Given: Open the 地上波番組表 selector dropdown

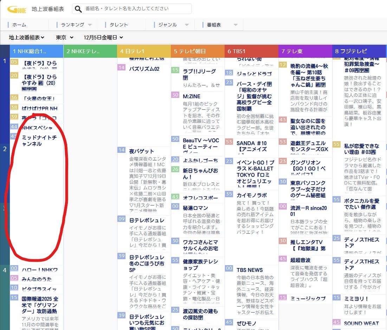Looking at the screenshot, I should tap(27, 37).
